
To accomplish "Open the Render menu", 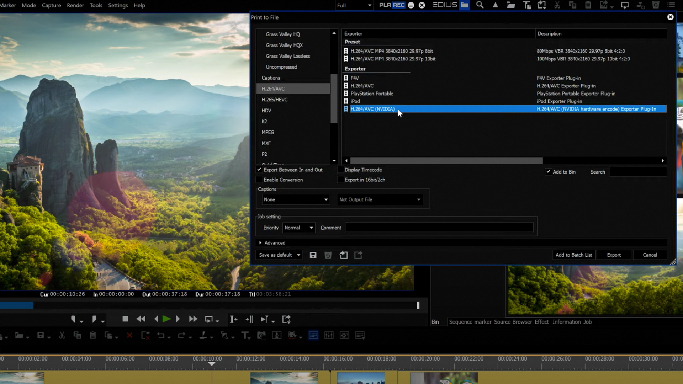I will point(75,5).
